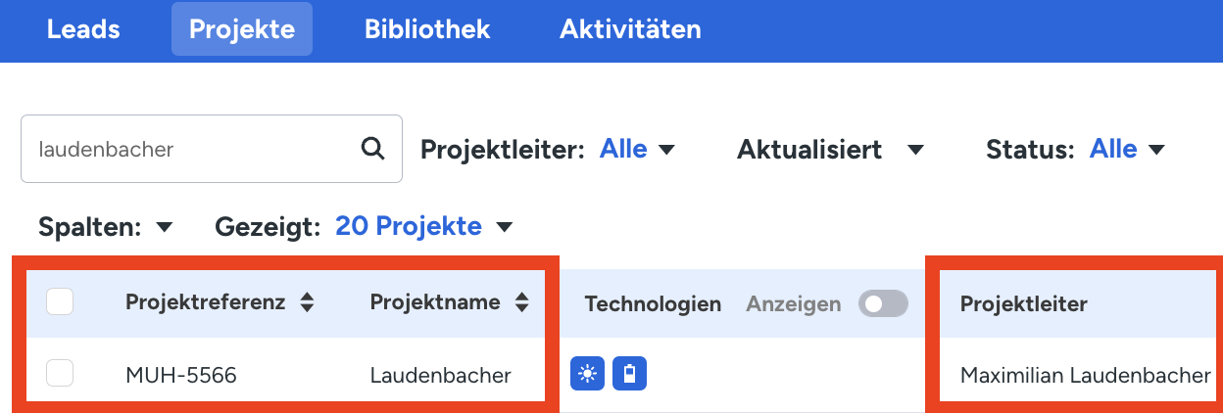Open the Gezeigt 20 Projekte dropdown
Viewport: 1223px width, 413px height.
click(423, 227)
